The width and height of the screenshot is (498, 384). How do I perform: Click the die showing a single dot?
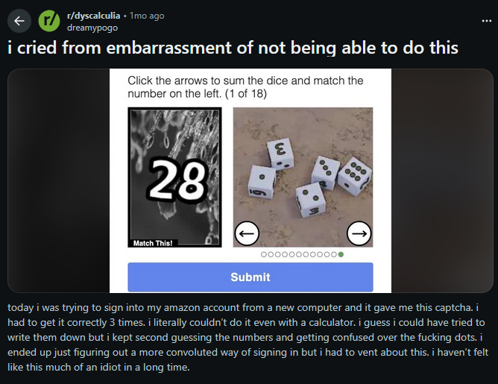click(262, 182)
